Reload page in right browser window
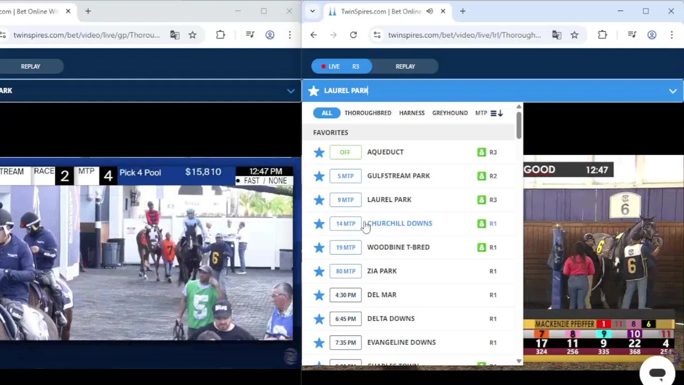684x385 pixels. pos(353,35)
